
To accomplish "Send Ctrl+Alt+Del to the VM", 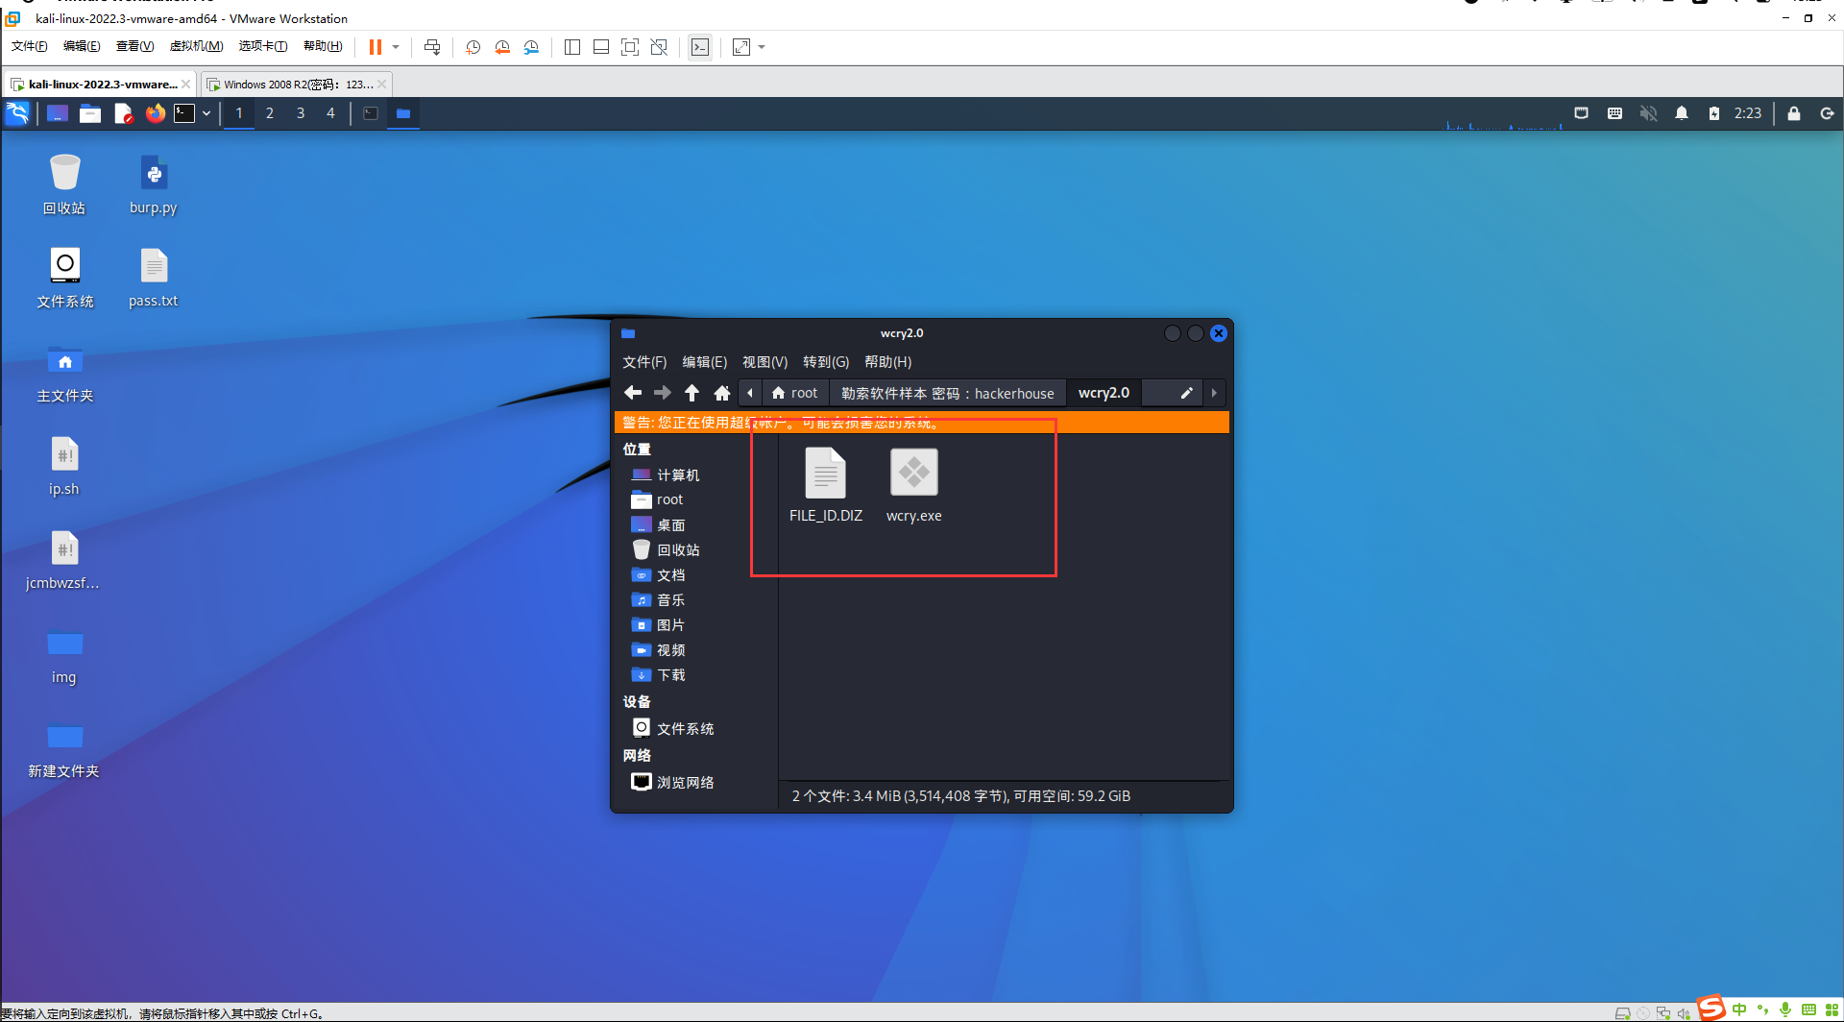I will click(x=432, y=47).
